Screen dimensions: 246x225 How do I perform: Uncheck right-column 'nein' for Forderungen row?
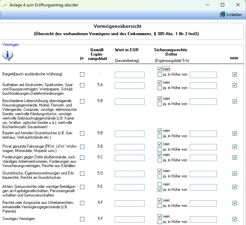click(x=235, y=157)
